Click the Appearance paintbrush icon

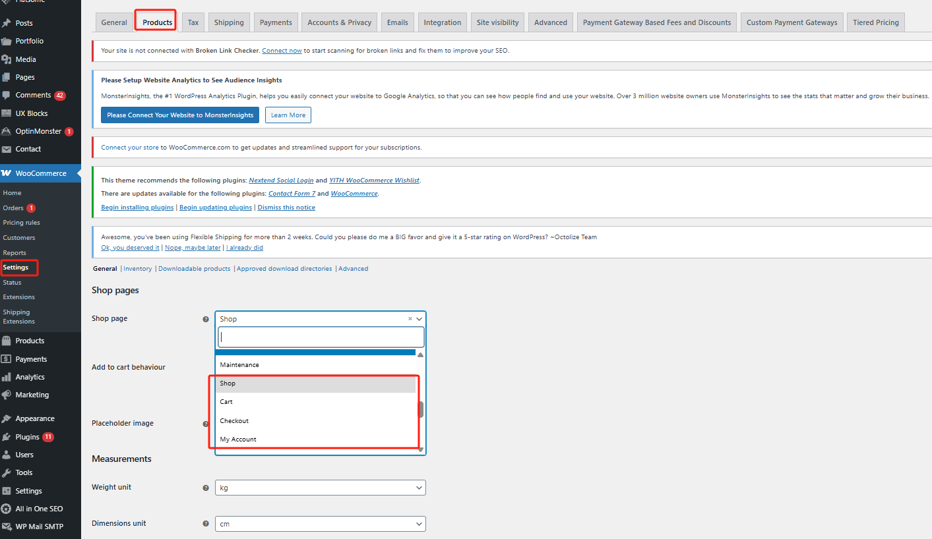pos(7,418)
